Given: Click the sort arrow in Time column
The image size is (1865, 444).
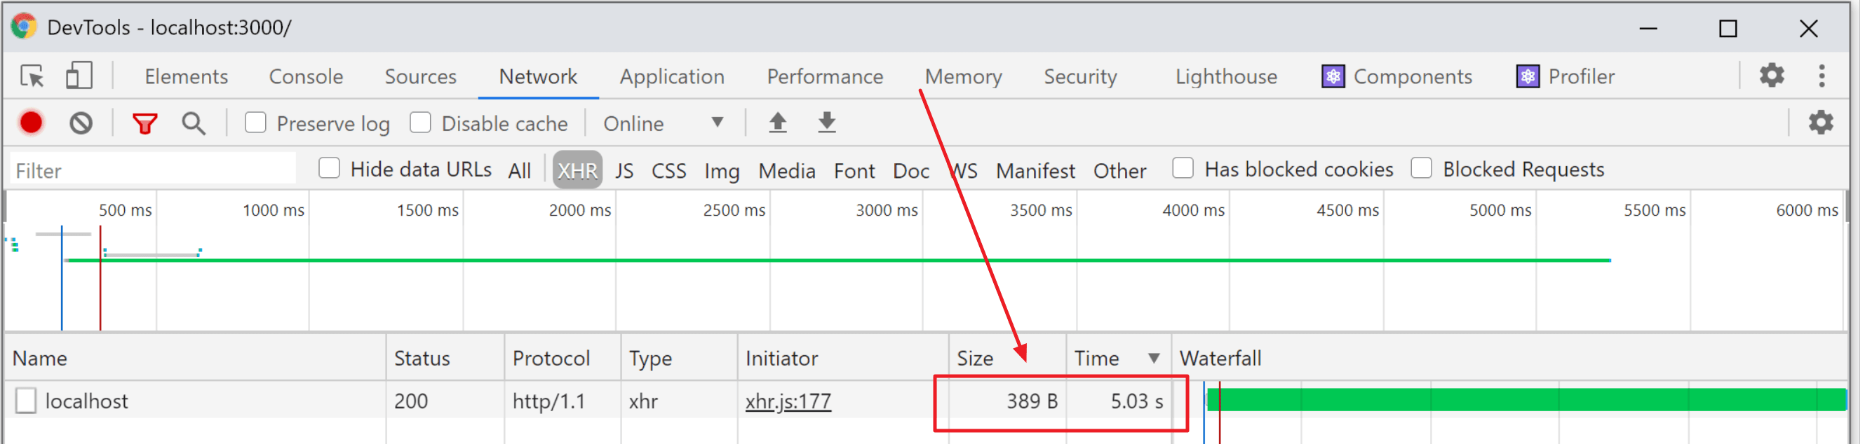Looking at the screenshot, I should (x=1154, y=358).
